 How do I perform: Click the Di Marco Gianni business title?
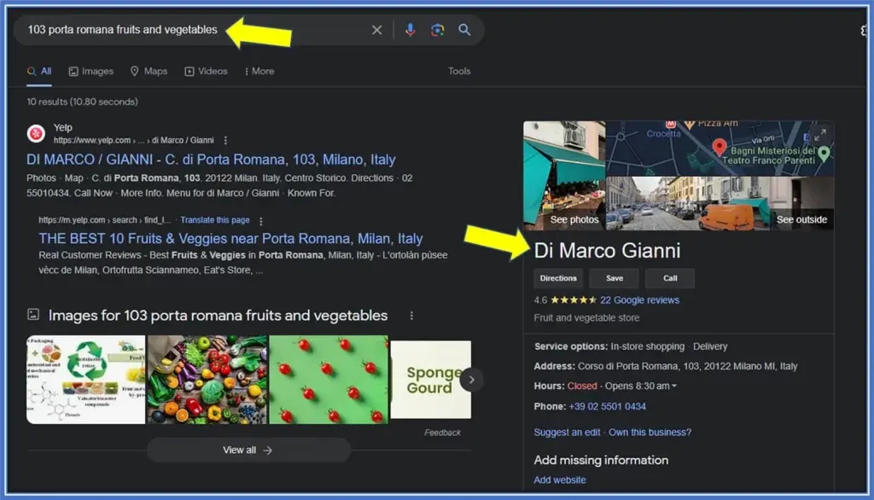coord(607,251)
